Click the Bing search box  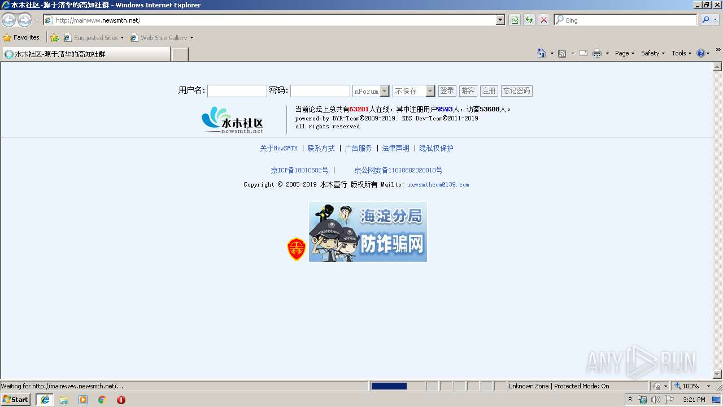tap(626, 20)
